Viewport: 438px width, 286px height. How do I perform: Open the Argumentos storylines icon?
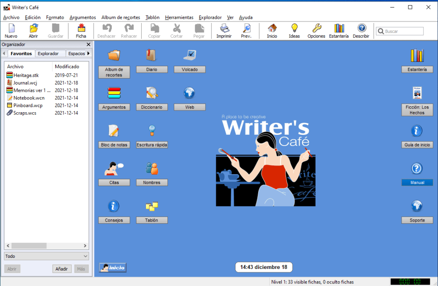(x=114, y=93)
